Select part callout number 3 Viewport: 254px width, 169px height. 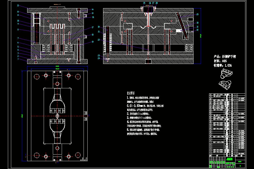click(18, 53)
